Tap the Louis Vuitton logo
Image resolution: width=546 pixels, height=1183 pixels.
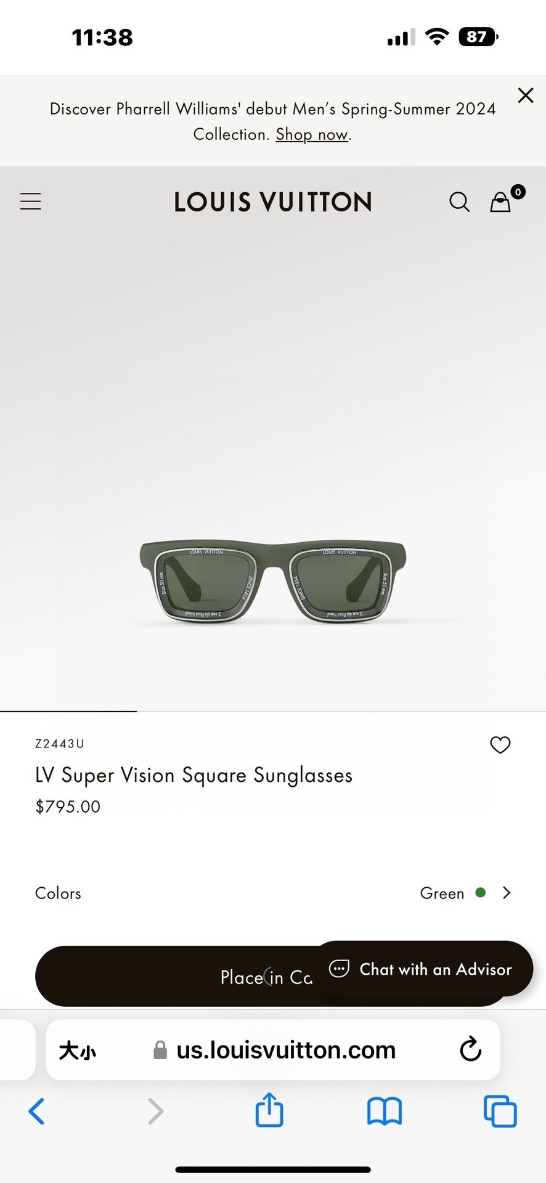pos(273,202)
